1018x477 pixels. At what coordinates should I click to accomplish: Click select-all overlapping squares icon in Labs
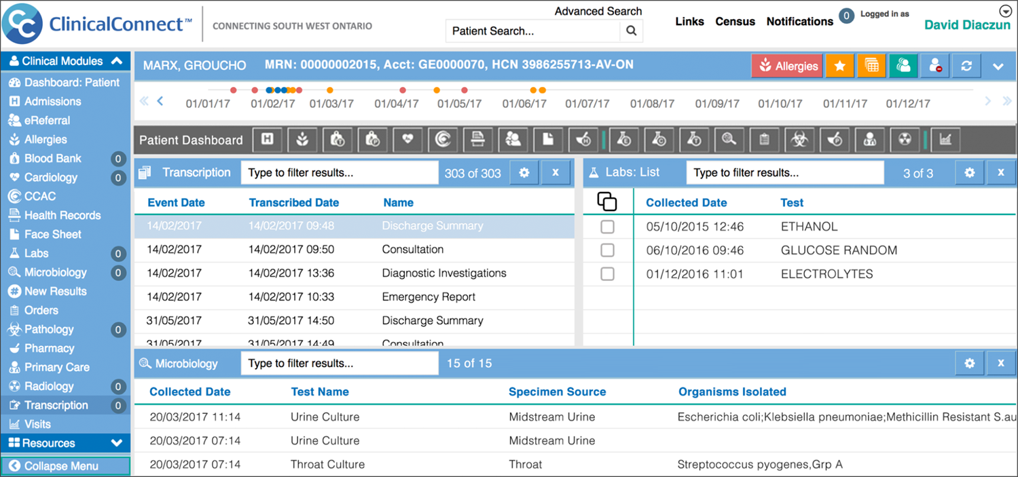coord(606,202)
